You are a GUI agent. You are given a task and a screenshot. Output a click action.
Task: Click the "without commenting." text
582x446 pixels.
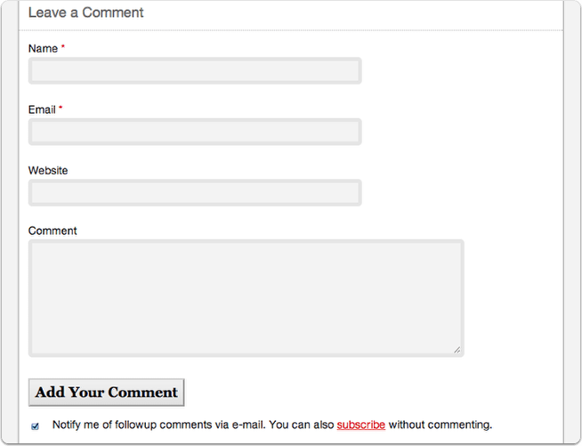(x=440, y=425)
